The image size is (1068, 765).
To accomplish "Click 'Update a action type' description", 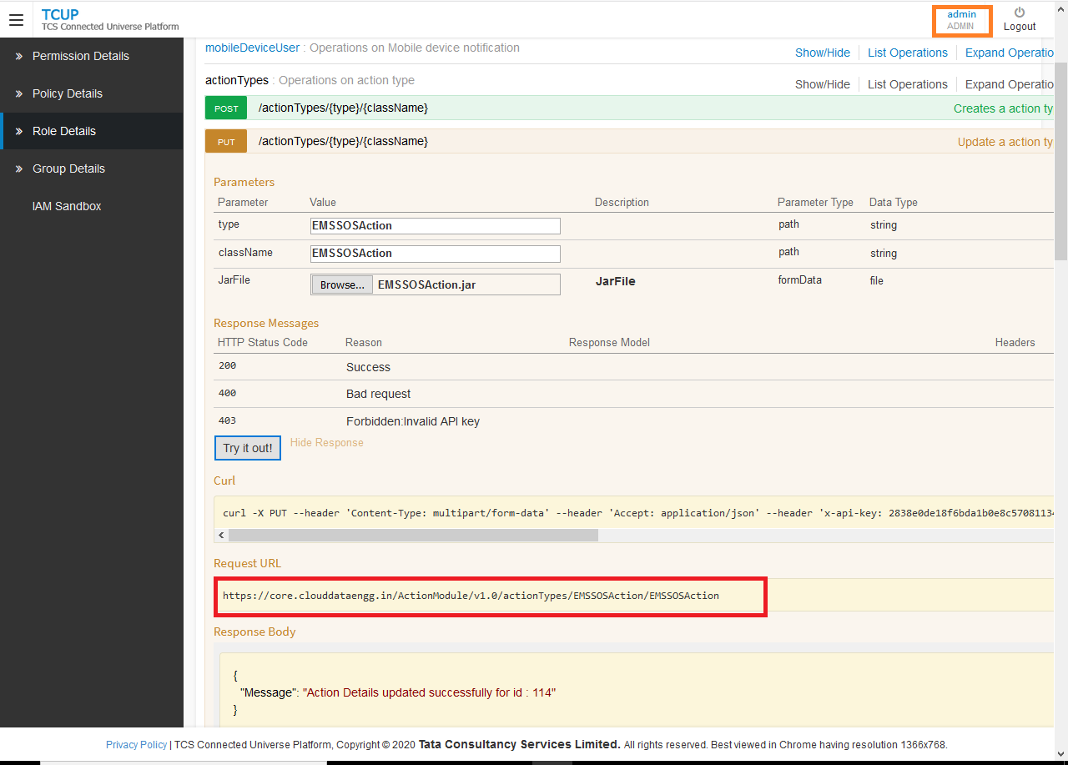I will [1005, 142].
